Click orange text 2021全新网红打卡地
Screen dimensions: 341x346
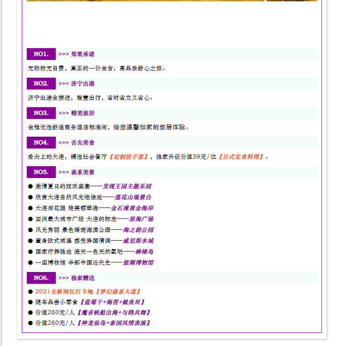pyautogui.click(x=64, y=292)
